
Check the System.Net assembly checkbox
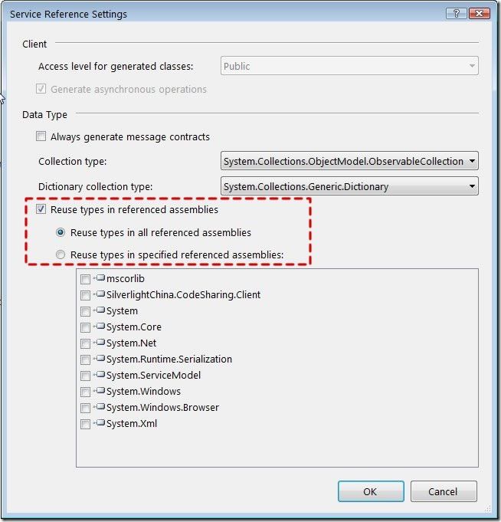[86, 343]
